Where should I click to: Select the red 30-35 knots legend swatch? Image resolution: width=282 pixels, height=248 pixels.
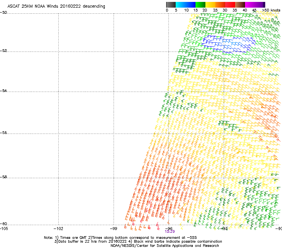coord(230,5)
